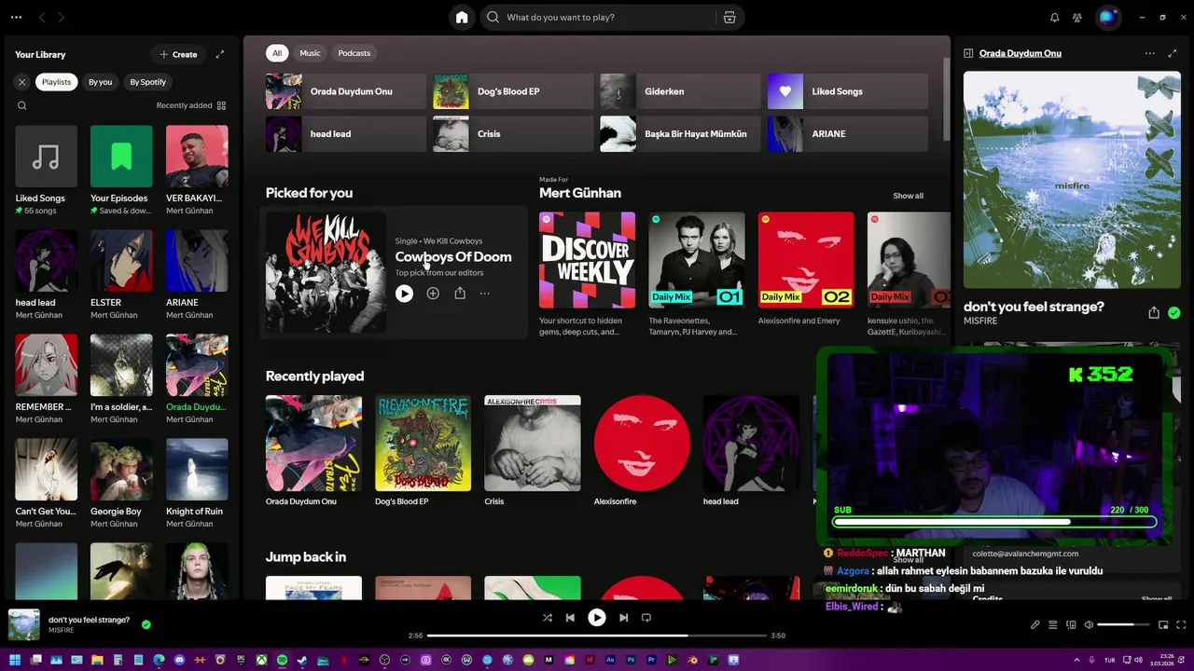This screenshot has width=1194, height=671.
Task: Open the Browse icon in search bar
Action: click(x=729, y=17)
